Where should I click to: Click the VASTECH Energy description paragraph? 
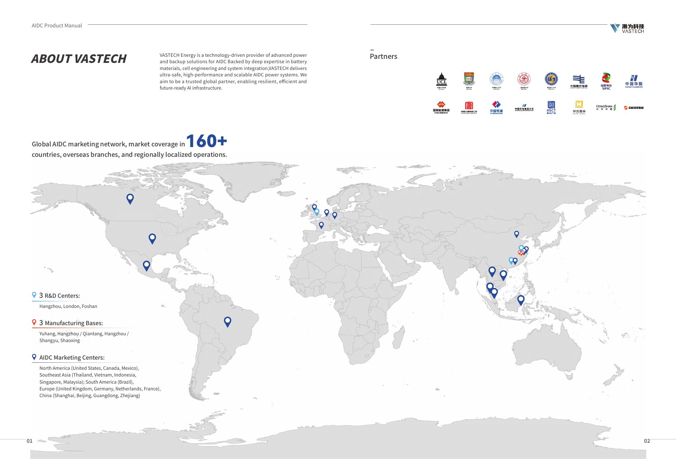click(x=233, y=71)
